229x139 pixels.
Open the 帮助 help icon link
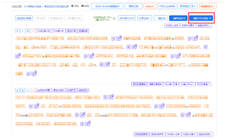pyautogui.click(x=75, y=6)
